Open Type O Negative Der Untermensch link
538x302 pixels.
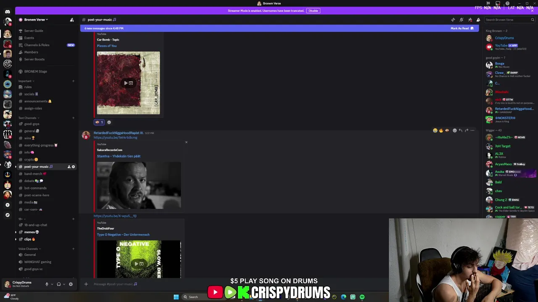123,234
